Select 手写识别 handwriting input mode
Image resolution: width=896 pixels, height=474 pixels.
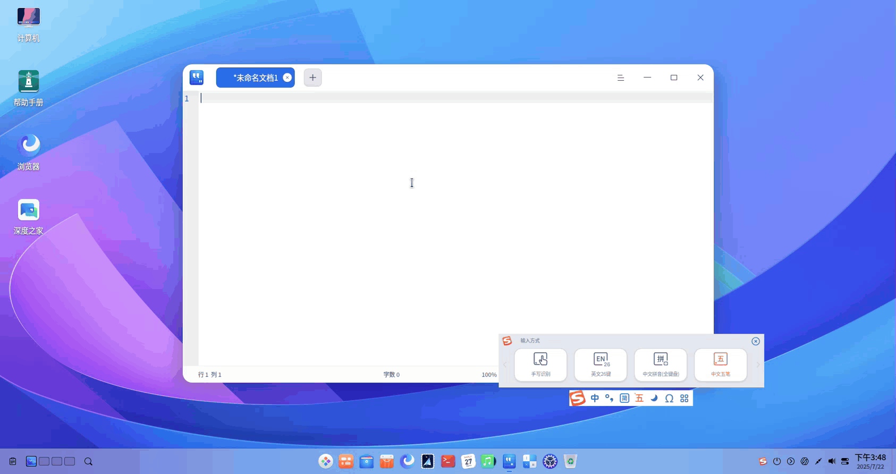540,365
